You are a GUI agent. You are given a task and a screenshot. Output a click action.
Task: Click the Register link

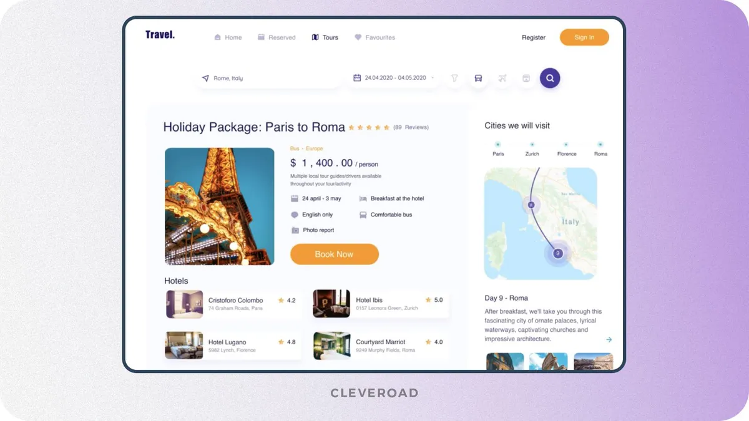click(x=534, y=37)
